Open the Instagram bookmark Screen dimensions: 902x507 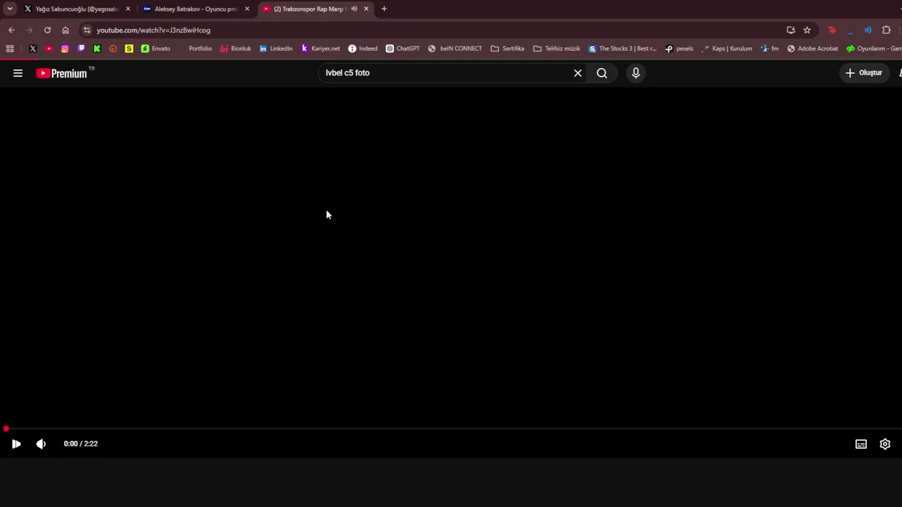click(65, 49)
